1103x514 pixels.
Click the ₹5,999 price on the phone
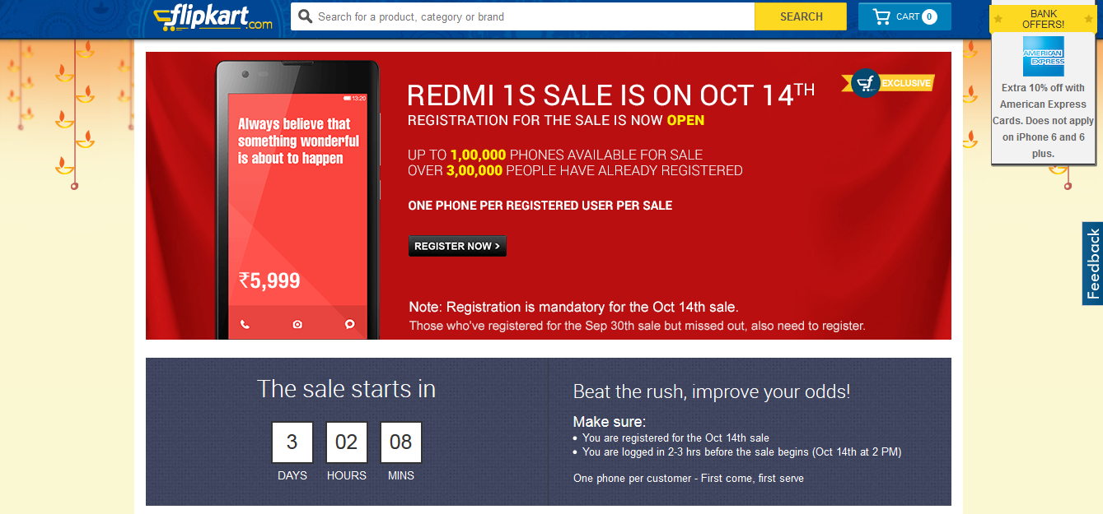point(269,280)
